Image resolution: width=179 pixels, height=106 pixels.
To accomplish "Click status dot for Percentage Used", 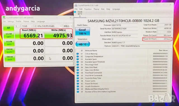I will [78, 65].
